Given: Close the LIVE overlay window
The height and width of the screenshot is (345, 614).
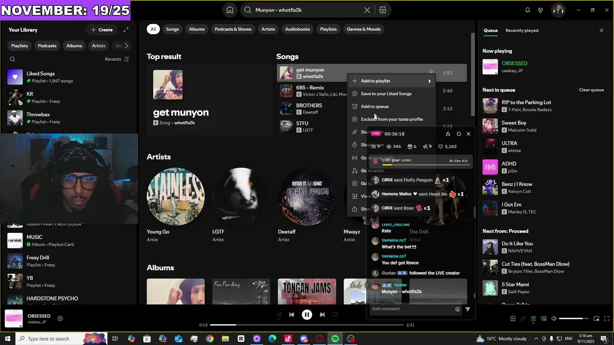Looking at the screenshot, I should pos(469,134).
